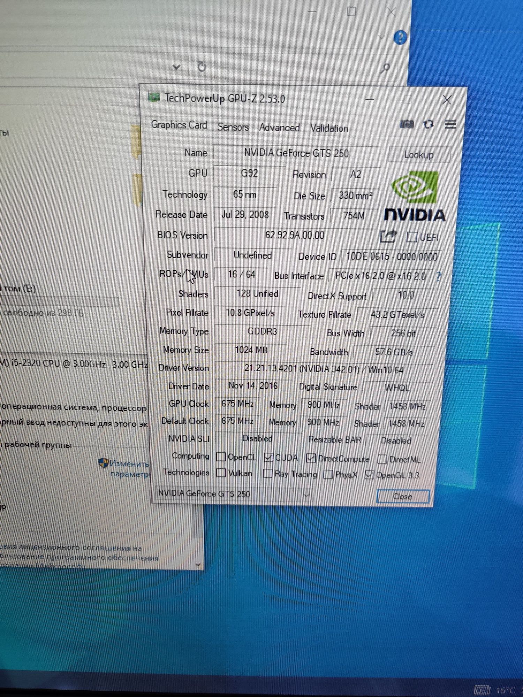This screenshot has height=697, width=523.
Task: Click the Transistors value 754M
Action: tap(354, 216)
